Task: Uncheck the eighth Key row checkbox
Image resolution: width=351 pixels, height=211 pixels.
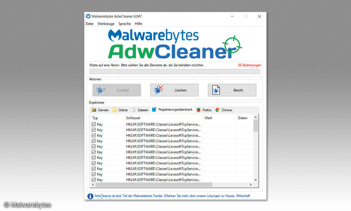Action: tap(94, 163)
